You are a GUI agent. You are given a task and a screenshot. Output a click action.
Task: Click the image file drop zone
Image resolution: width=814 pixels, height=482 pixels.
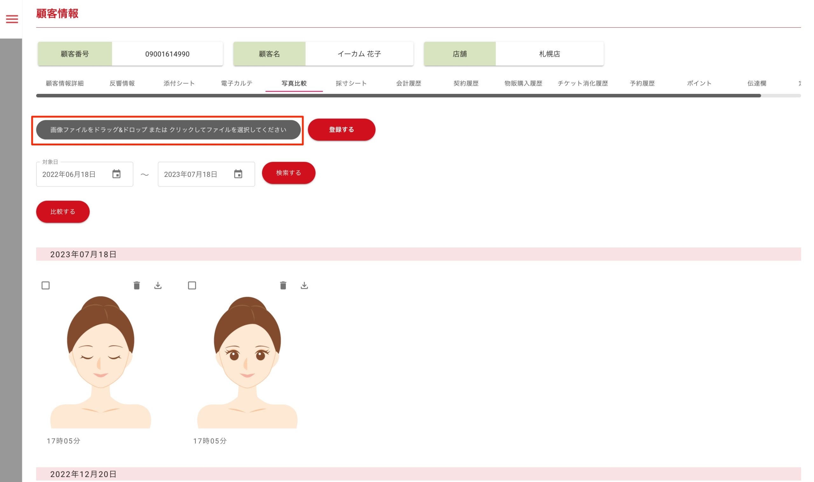(168, 130)
